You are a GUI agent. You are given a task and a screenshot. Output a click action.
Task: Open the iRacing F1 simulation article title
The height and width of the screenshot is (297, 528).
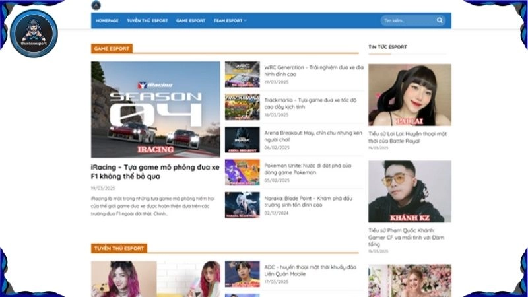pos(155,172)
